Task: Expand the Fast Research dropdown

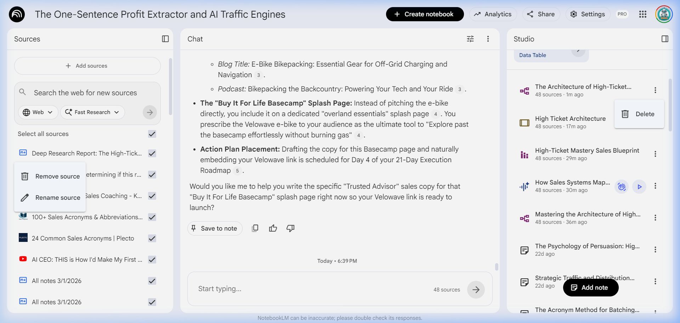Action: click(x=92, y=112)
